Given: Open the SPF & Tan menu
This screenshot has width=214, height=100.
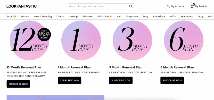Looking at the screenshot, I should pos(104,17).
